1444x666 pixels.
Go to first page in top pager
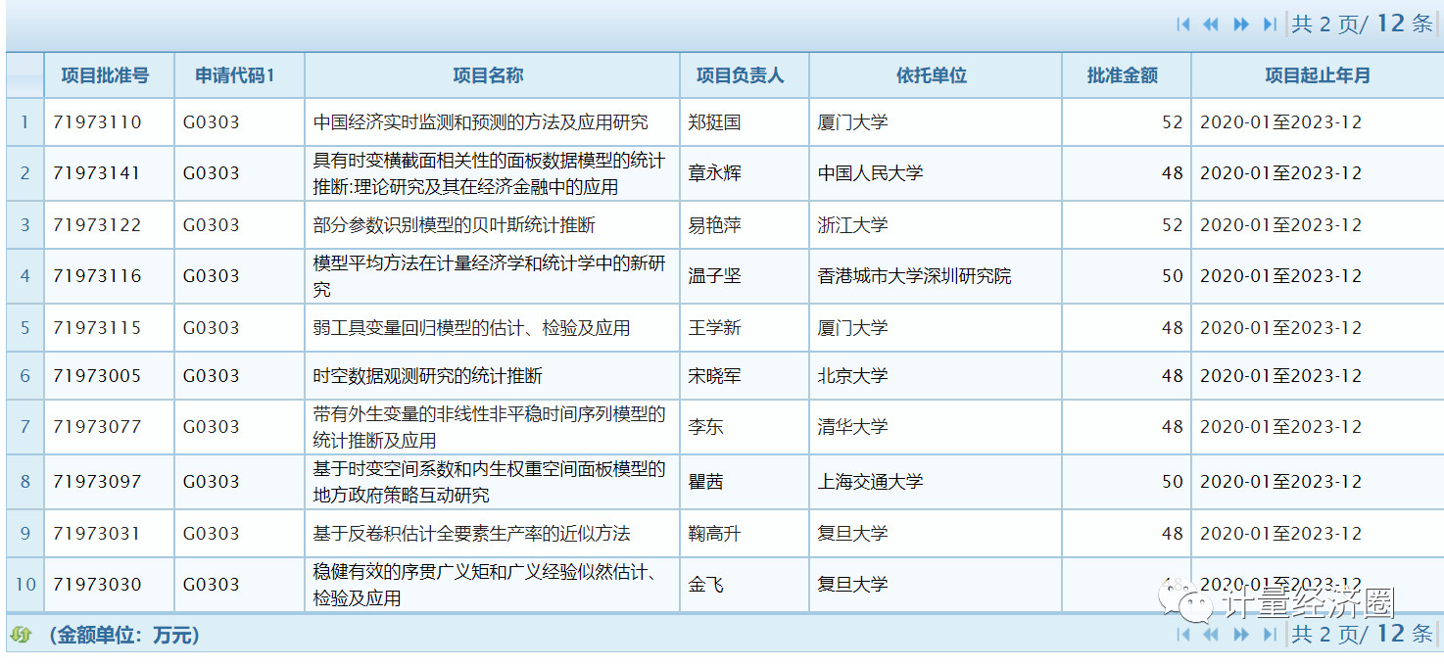tap(1182, 24)
